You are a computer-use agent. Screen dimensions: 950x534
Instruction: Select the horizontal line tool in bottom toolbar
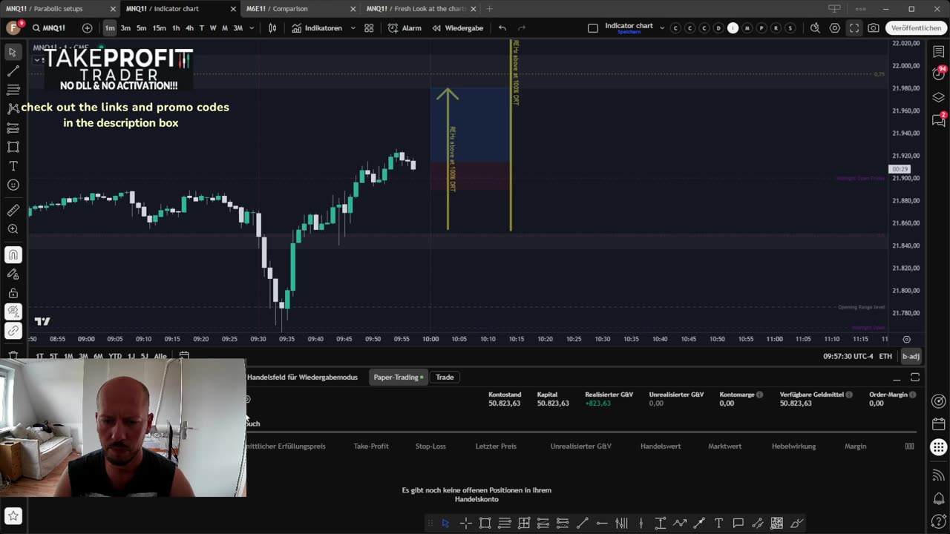pos(602,524)
